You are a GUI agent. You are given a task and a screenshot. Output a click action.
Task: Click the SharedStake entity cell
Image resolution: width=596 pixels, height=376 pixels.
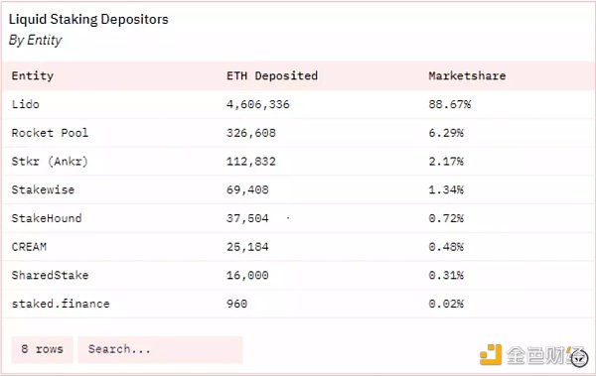(50, 276)
